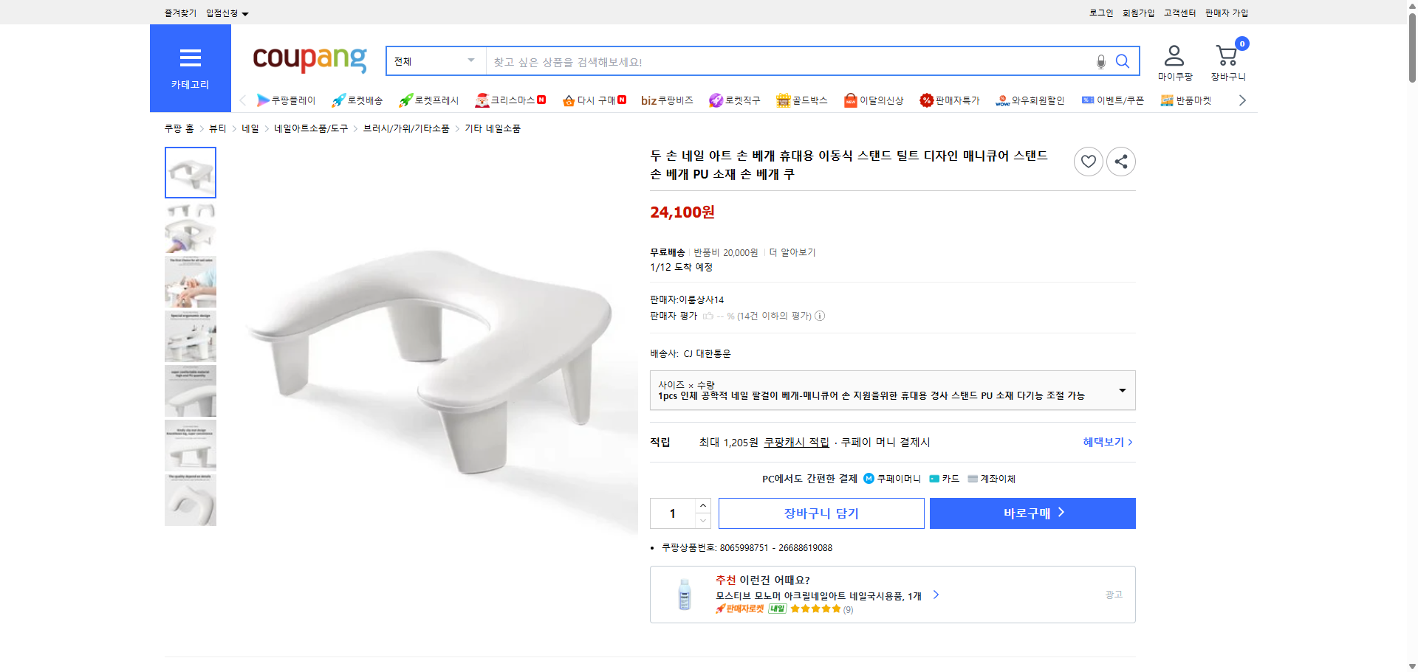Click the share icon next to wishlist

1120,161
